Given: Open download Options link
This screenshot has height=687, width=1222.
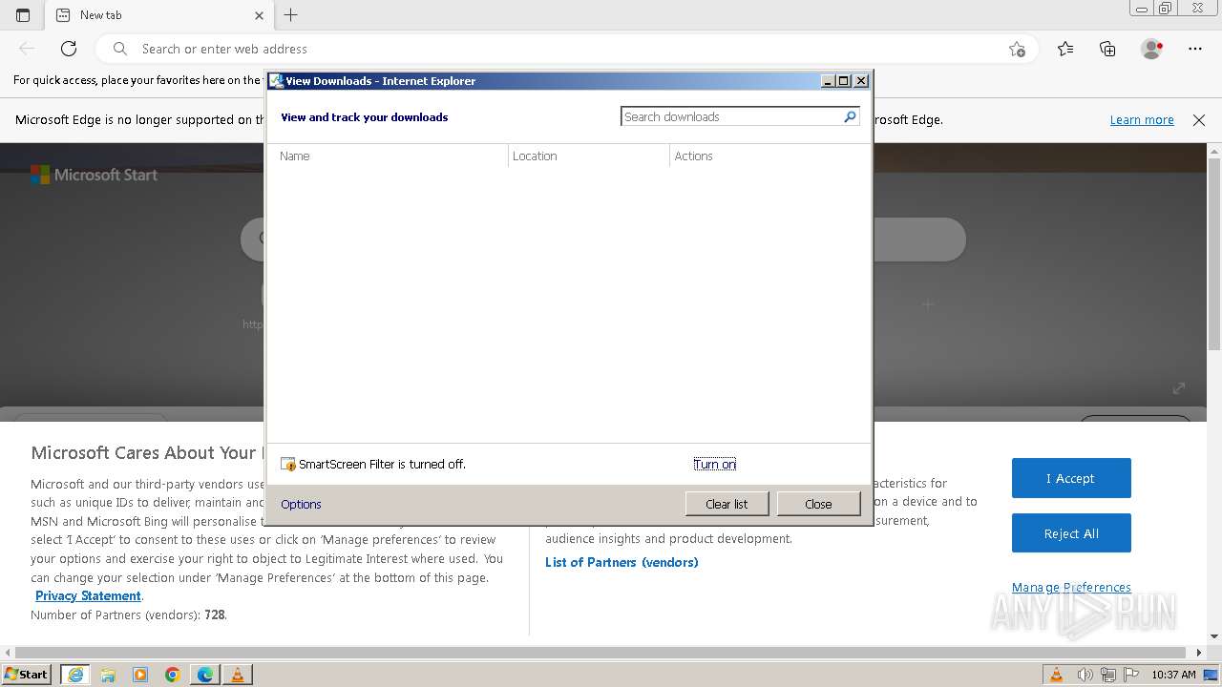Looking at the screenshot, I should coord(301,504).
